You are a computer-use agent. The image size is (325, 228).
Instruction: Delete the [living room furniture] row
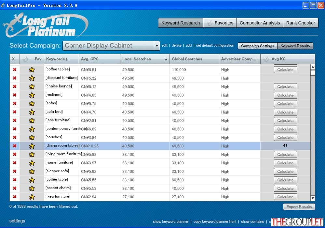15,154
